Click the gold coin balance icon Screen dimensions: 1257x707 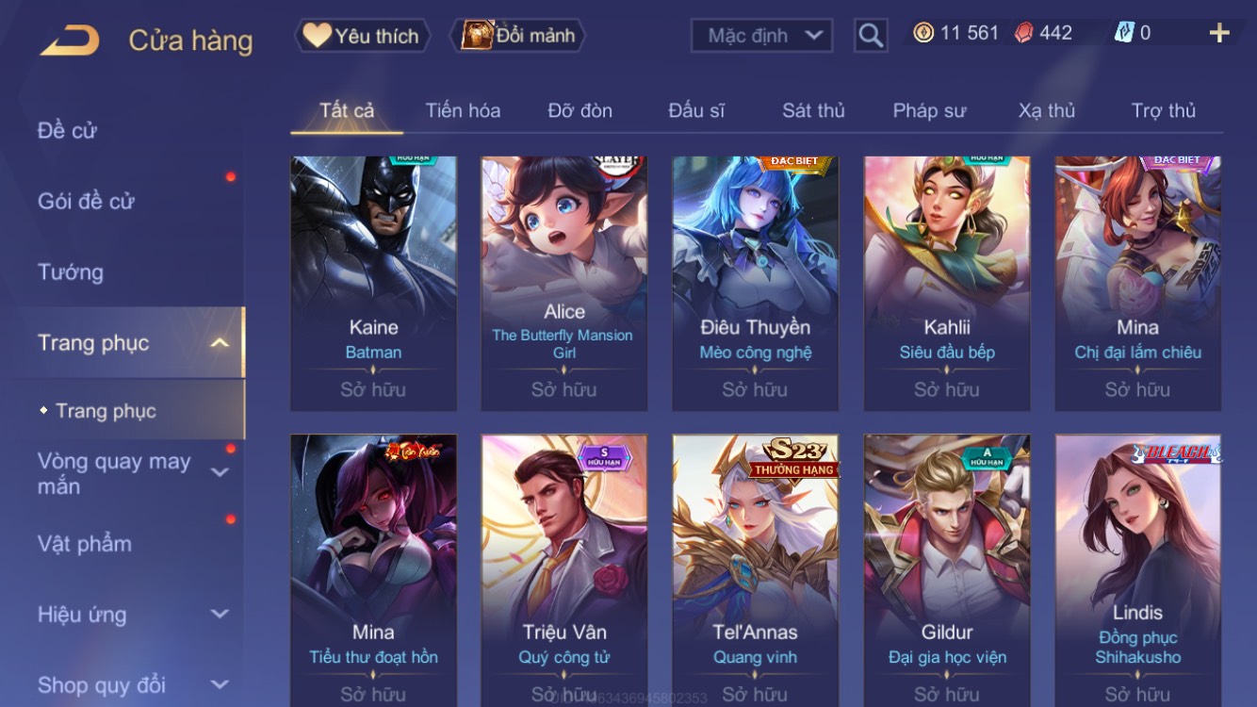(923, 33)
